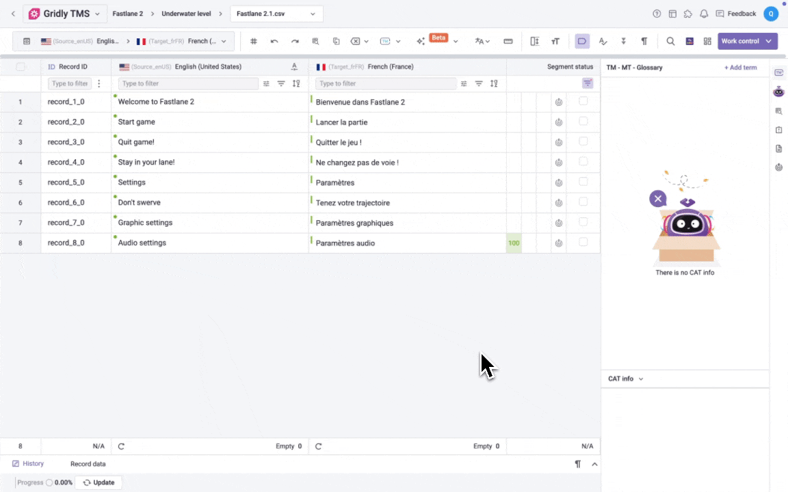Click the help question mark icon
This screenshot has height=492, width=788.
tap(657, 14)
